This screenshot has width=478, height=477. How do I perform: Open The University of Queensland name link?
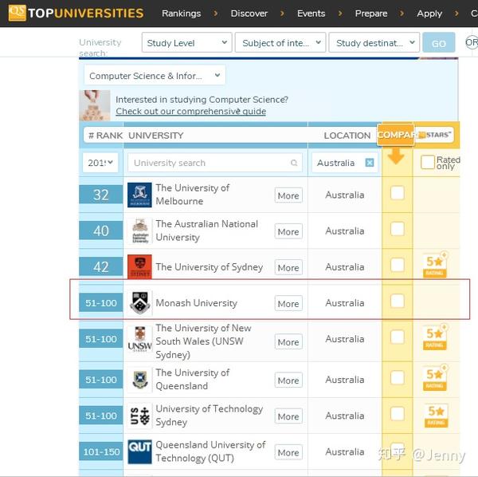point(193,379)
